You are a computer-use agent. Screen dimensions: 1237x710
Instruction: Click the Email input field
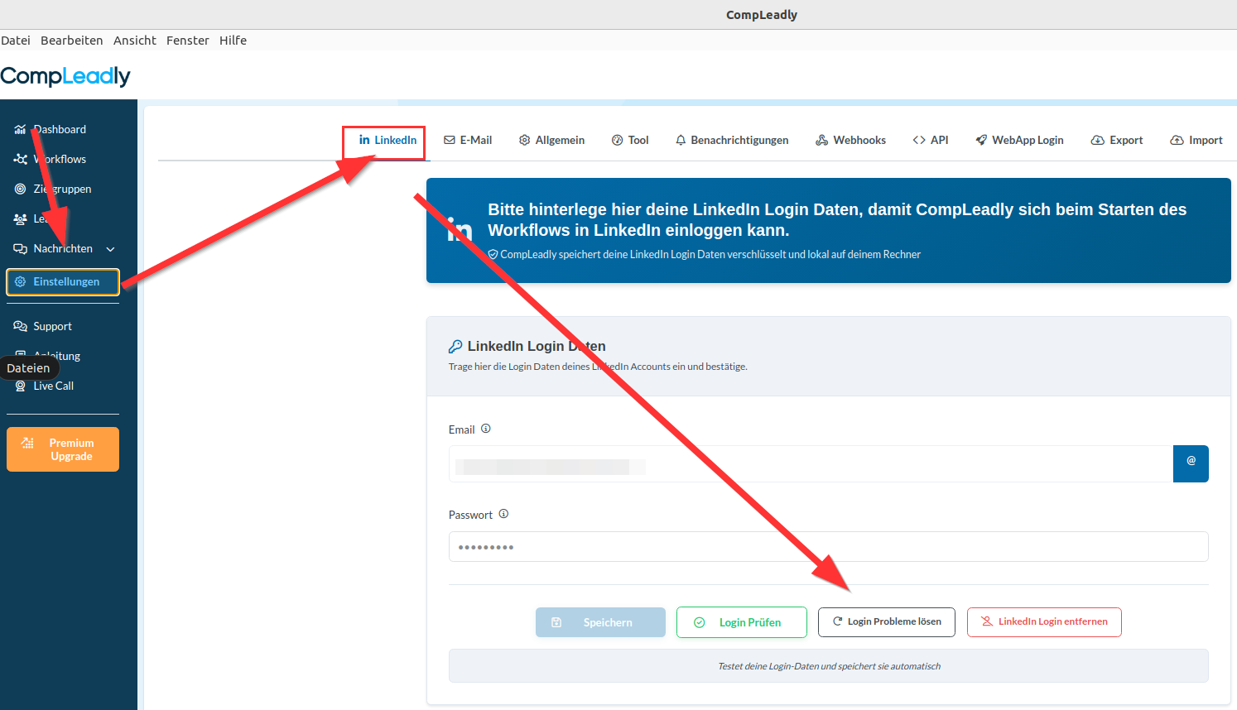[811, 463]
